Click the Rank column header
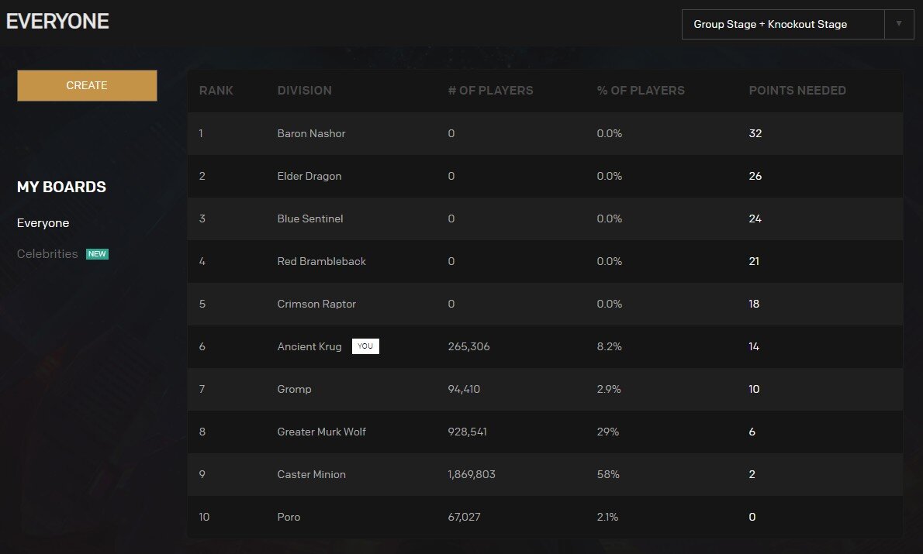The width and height of the screenshot is (923, 554). click(216, 91)
